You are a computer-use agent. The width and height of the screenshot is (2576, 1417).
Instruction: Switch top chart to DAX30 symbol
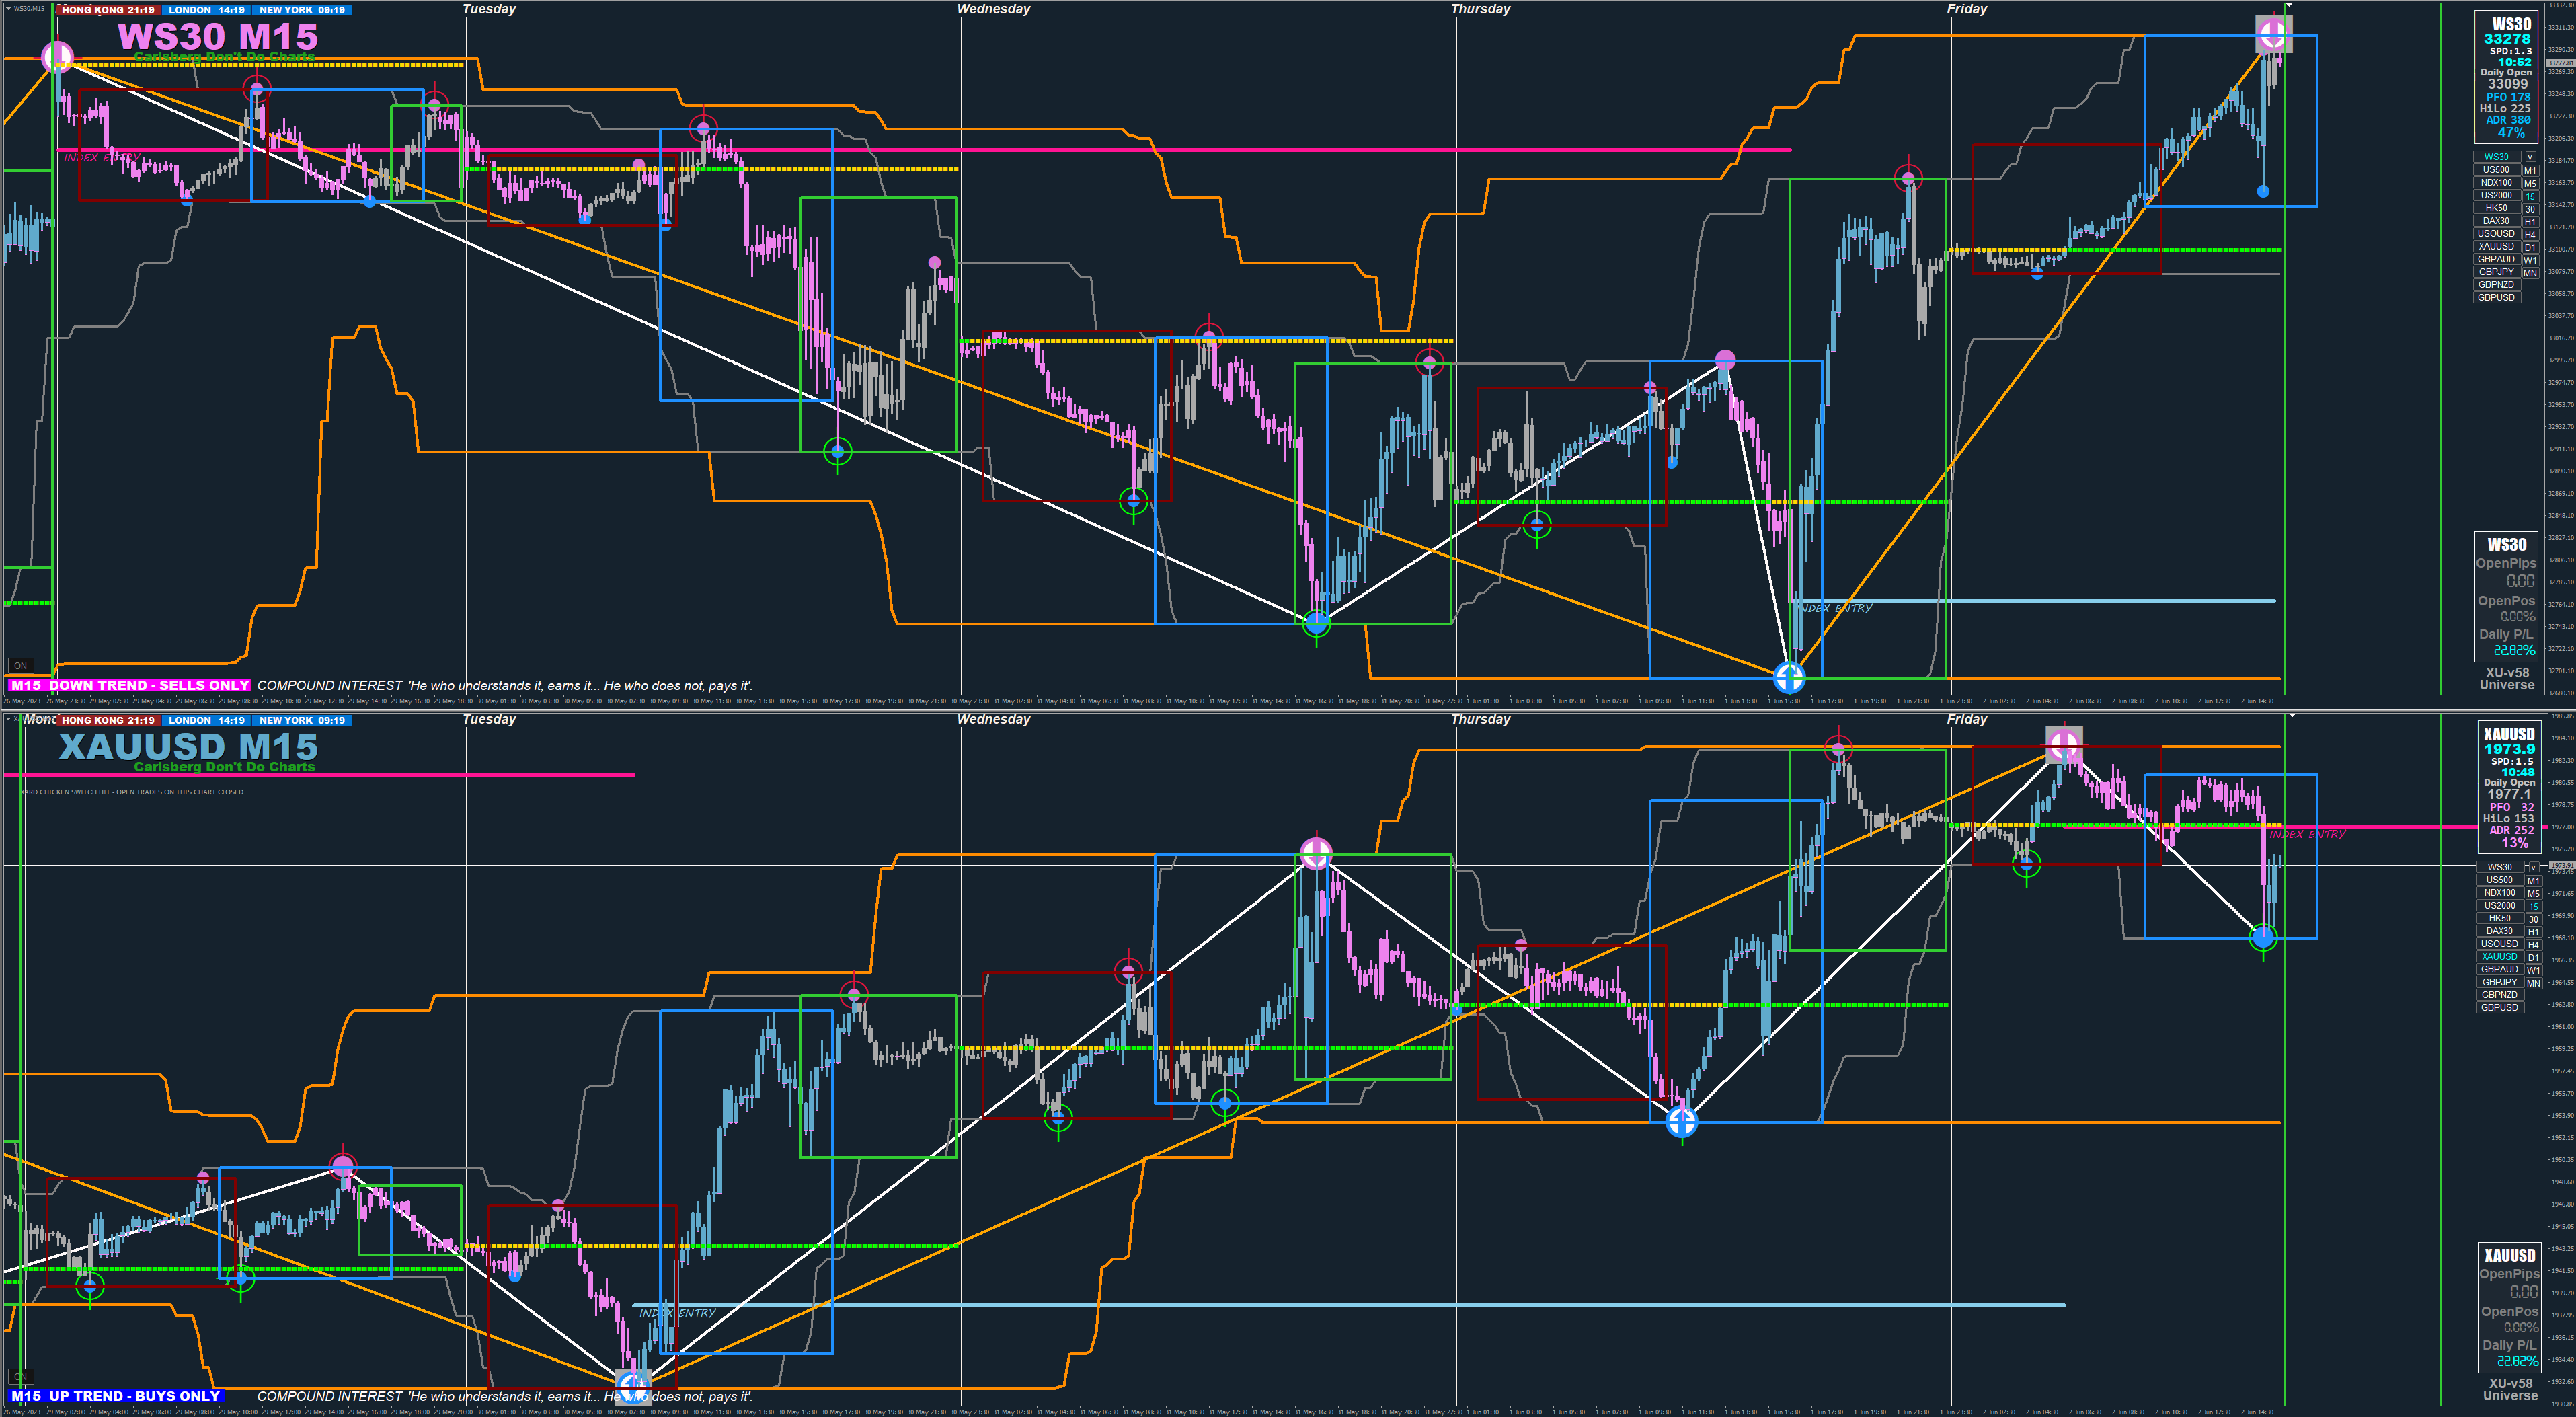tap(2496, 221)
